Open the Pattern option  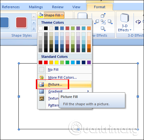53,105
